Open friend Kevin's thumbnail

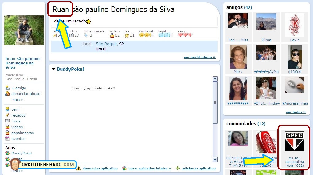pyautogui.click(x=295, y=25)
